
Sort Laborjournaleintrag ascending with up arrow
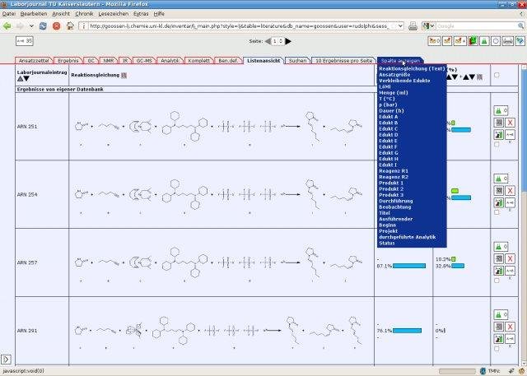(21, 80)
